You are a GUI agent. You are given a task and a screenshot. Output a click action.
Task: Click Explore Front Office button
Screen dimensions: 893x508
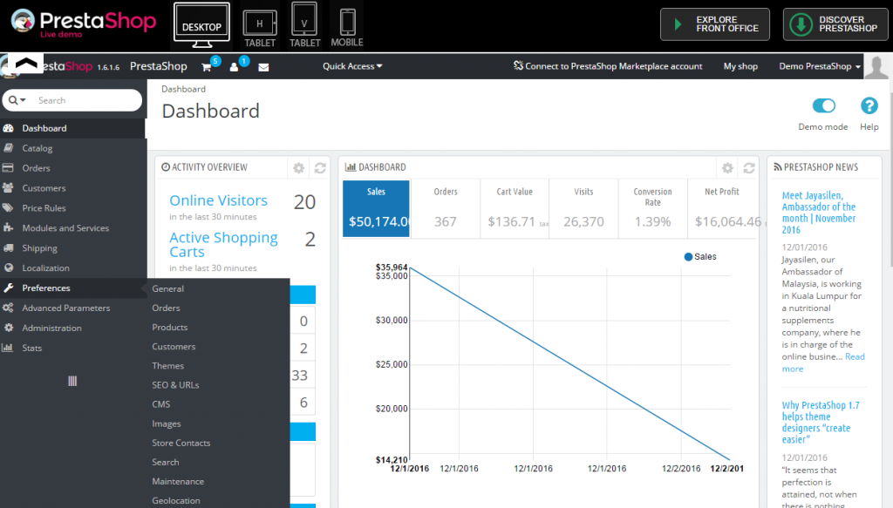715,24
